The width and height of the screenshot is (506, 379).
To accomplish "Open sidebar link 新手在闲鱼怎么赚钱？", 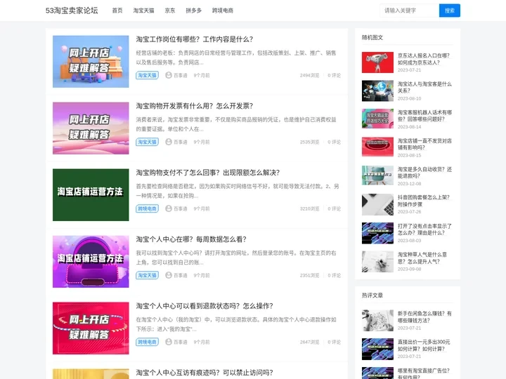I will pyautogui.click(x=424, y=317).
